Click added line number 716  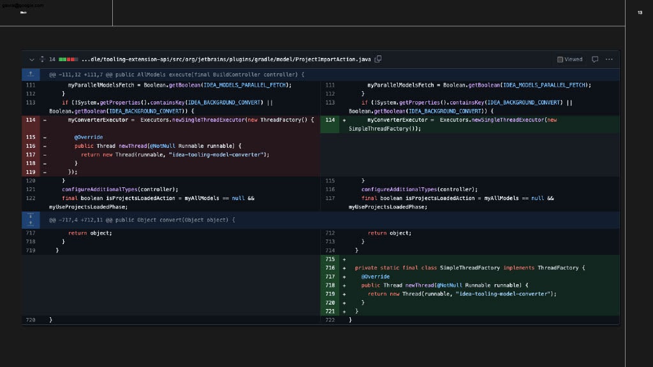click(330, 268)
